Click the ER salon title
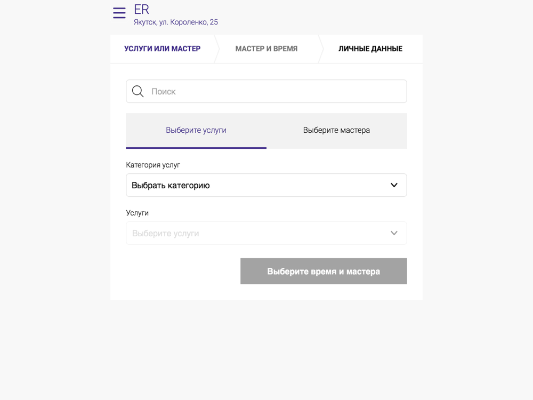The image size is (533, 400). point(141,9)
